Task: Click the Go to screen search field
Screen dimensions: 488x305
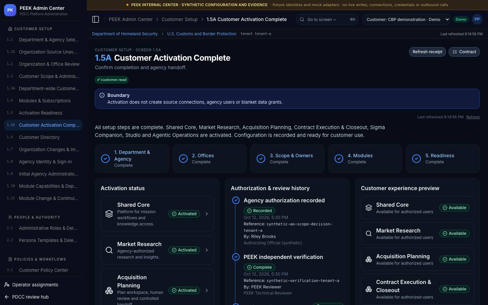Action: click(x=327, y=19)
